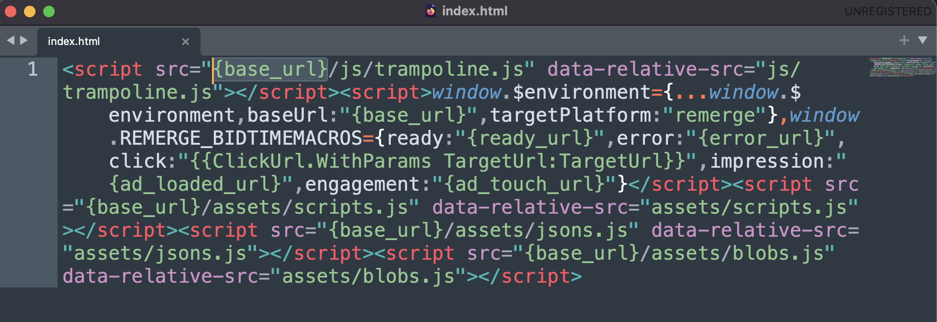This screenshot has height=322, width=937.
Task: Close the index.html tab
Action: (186, 42)
